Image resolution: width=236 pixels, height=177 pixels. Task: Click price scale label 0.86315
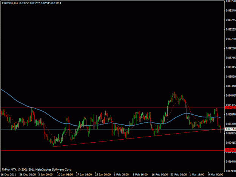(x=231, y=67)
